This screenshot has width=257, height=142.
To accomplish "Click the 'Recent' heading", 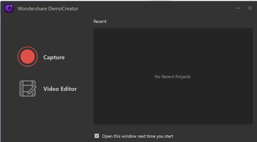I will [100, 21].
